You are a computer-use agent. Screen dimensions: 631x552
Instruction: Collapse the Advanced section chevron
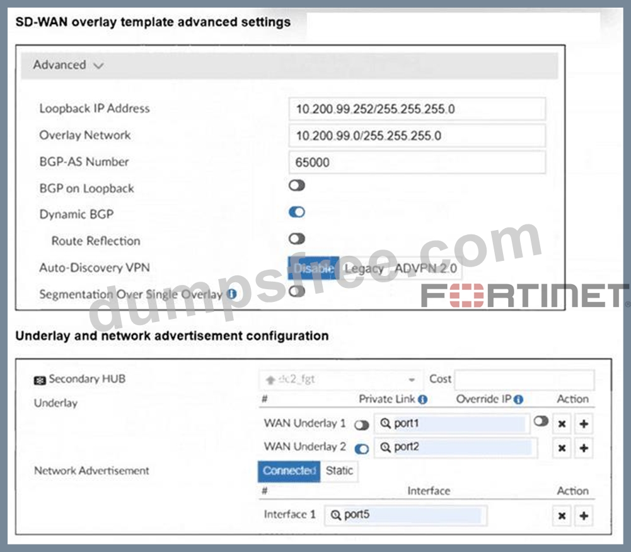point(98,66)
